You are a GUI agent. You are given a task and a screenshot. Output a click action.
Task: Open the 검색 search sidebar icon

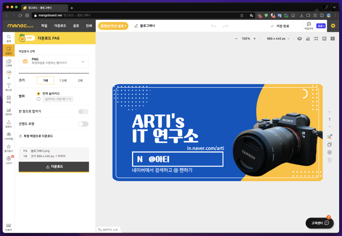(9, 38)
